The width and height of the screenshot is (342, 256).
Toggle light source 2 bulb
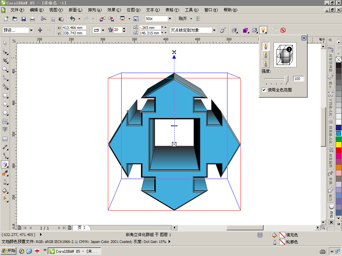(x=266, y=55)
